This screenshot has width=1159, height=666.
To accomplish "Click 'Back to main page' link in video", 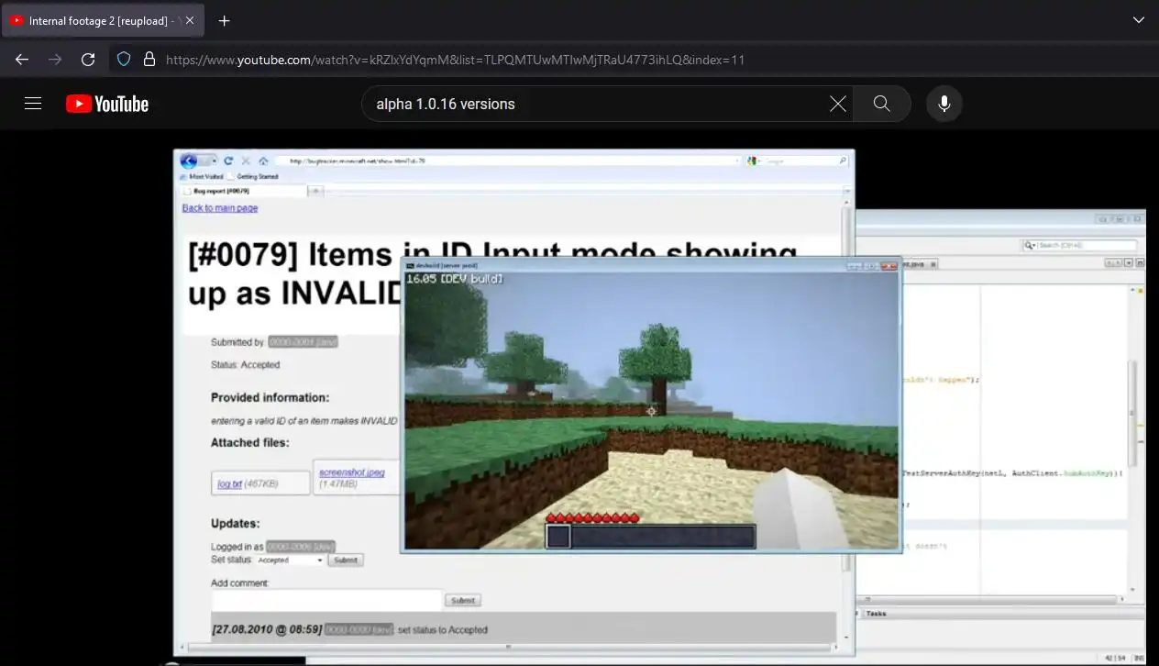I will pyautogui.click(x=220, y=208).
